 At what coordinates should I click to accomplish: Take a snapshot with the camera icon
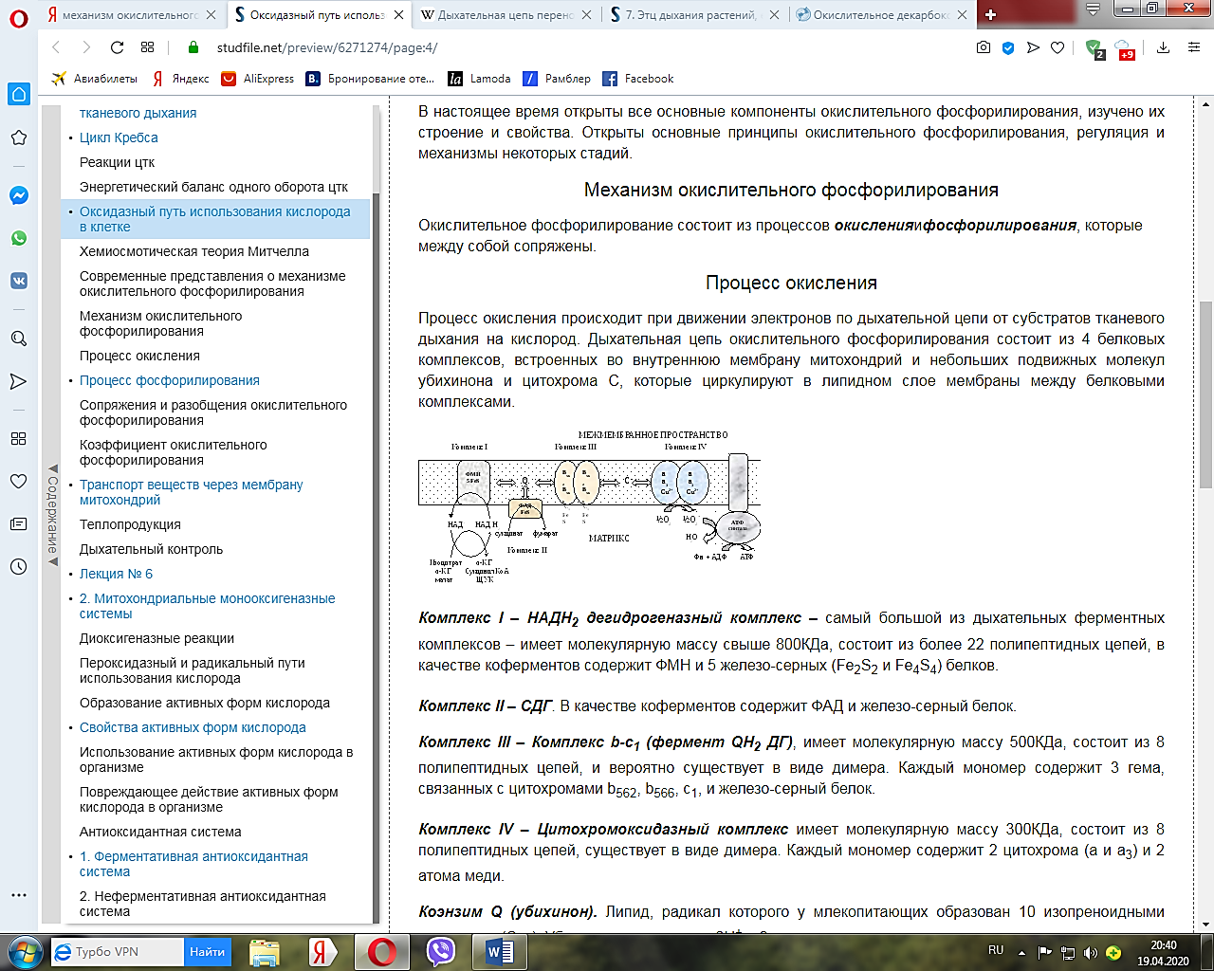[x=984, y=47]
